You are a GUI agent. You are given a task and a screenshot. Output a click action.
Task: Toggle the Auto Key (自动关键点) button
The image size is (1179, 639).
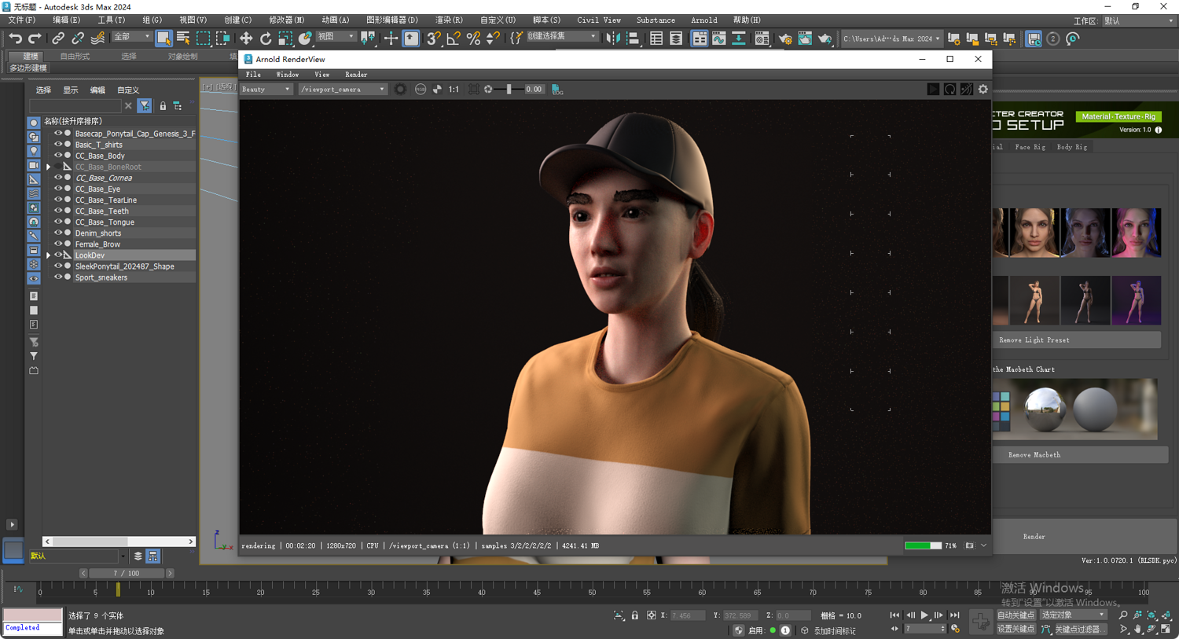point(1016,615)
